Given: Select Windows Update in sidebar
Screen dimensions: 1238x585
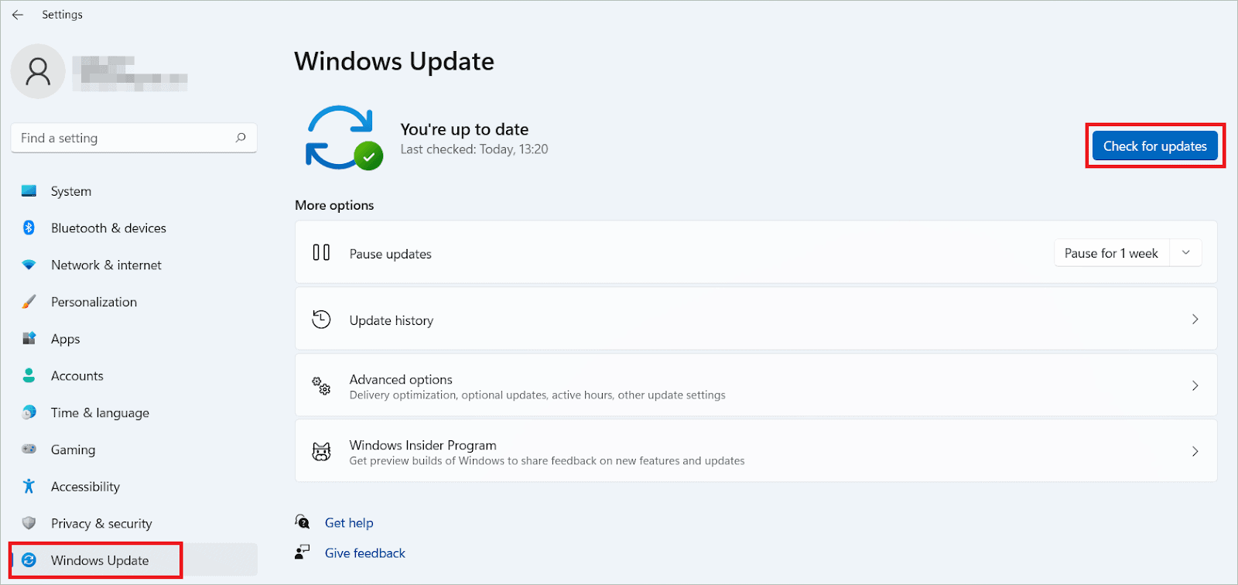Looking at the screenshot, I should tap(134, 560).
